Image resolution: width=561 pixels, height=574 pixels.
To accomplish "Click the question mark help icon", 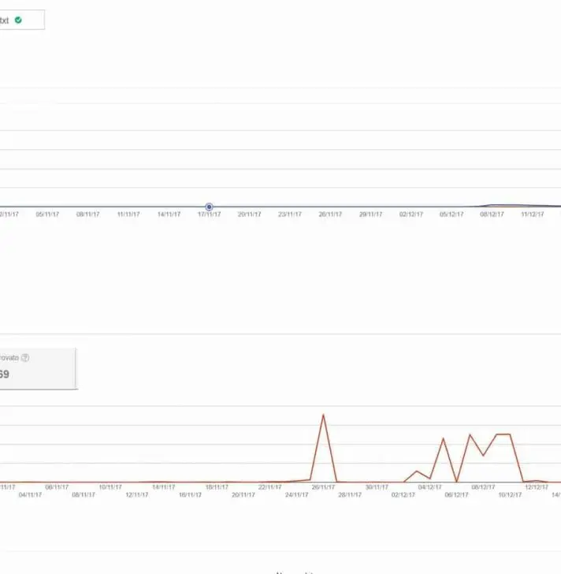I will point(25,358).
